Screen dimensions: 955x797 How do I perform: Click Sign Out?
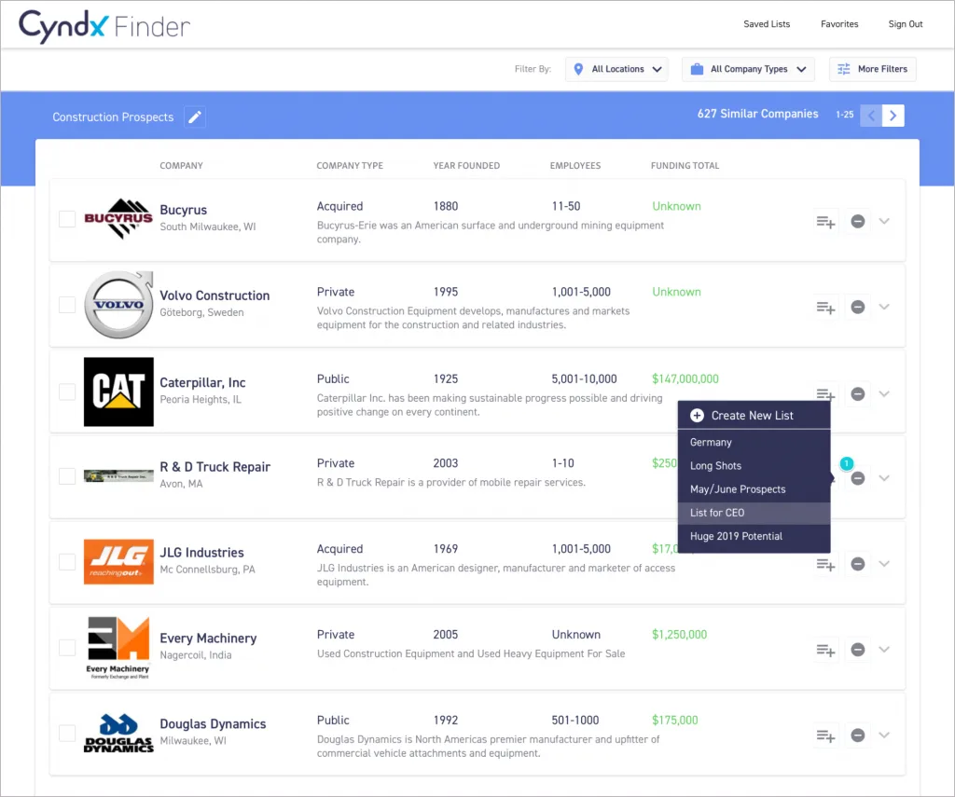905,23
